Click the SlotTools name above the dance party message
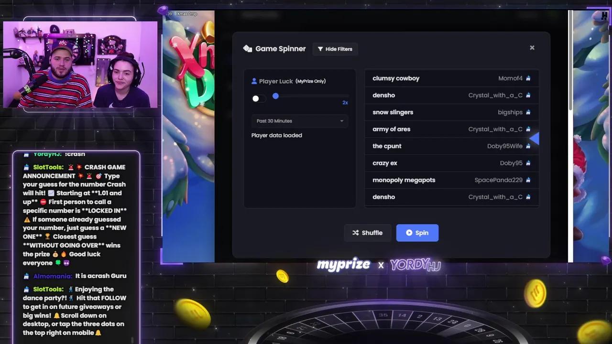 coord(48,289)
